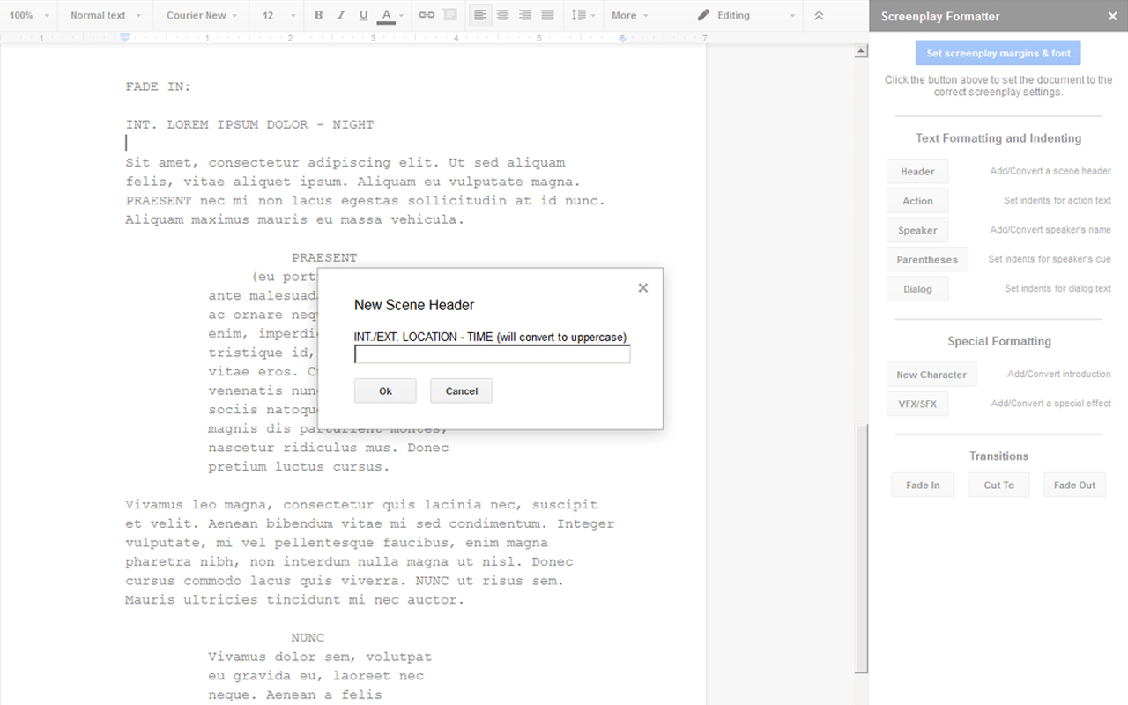Click the 'Vivamus dolor sem, volutpat' dialog line

click(x=320, y=656)
